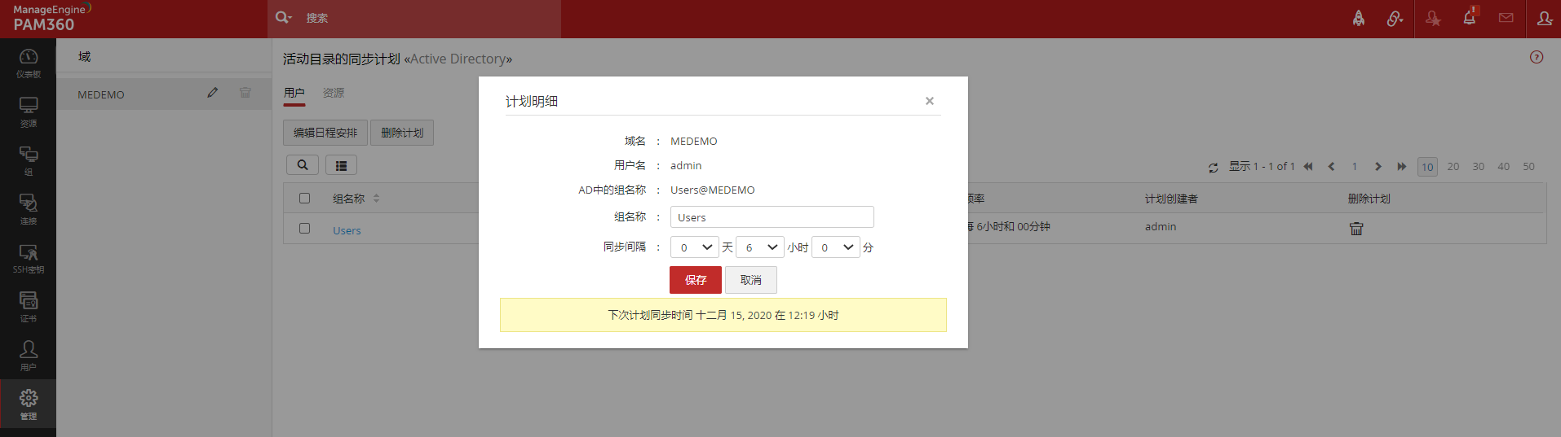Open the notifications bell icon
The width and height of the screenshot is (1561, 437).
coord(1470,17)
